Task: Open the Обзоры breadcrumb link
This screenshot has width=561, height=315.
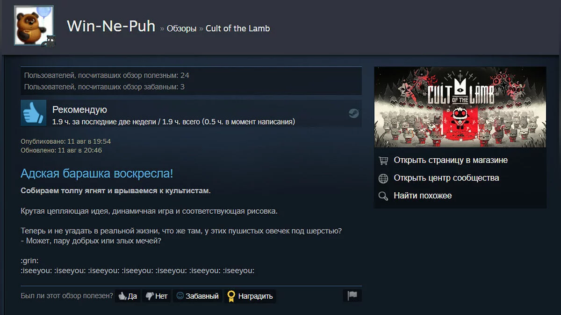Action: (181, 28)
